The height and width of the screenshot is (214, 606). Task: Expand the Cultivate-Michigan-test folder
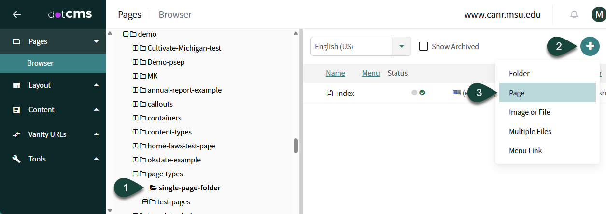point(135,48)
